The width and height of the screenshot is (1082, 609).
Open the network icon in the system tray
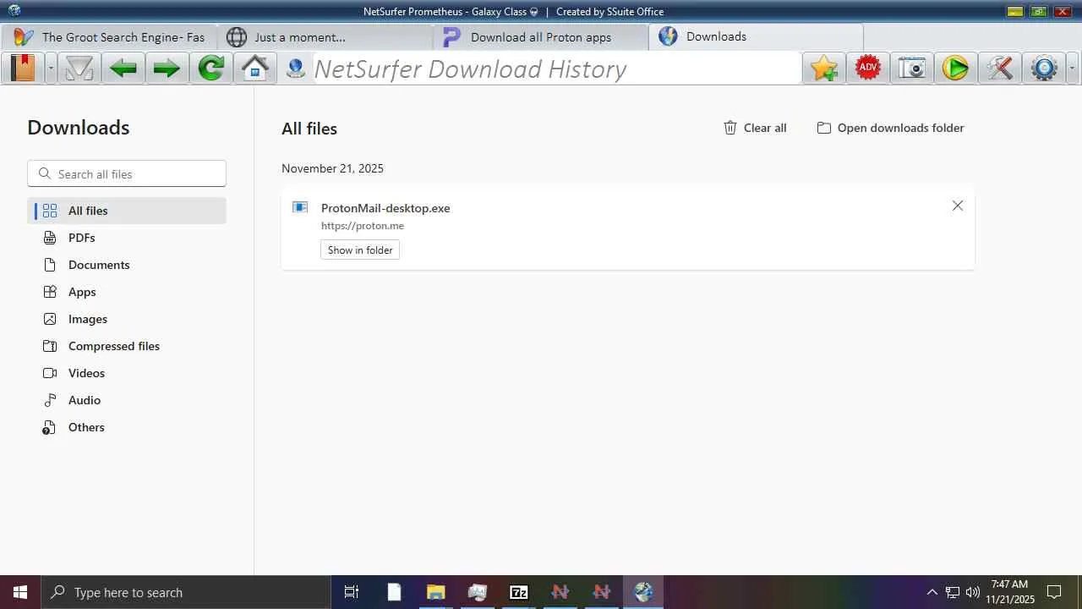point(952,592)
